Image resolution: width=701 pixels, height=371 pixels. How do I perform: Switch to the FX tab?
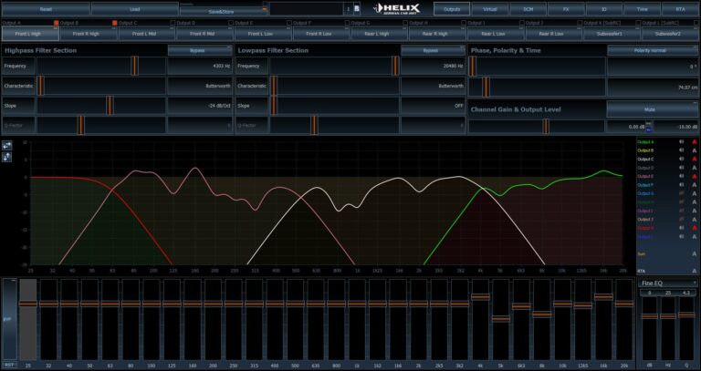(x=566, y=9)
